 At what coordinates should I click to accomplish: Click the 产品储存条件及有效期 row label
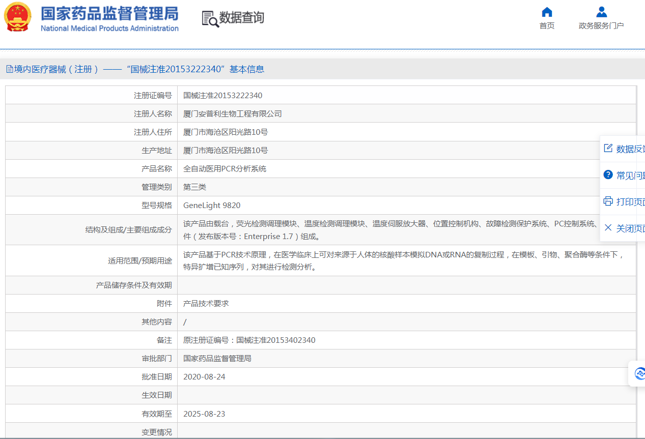point(134,285)
